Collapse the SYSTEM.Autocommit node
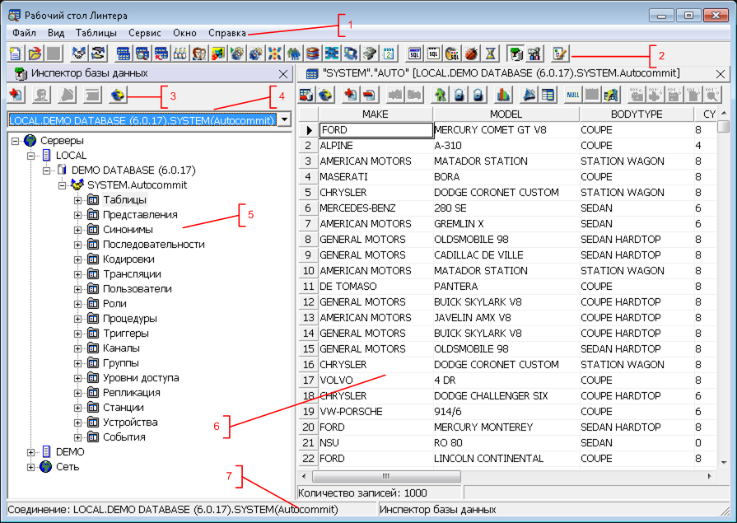Screen dimensions: 737x523 tap(62, 185)
